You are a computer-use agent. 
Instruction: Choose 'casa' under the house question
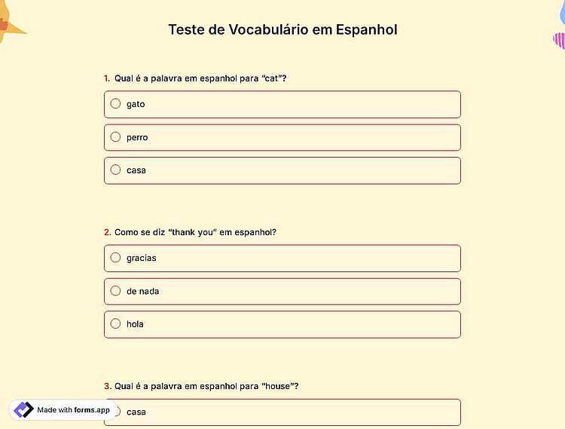pos(282,412)
